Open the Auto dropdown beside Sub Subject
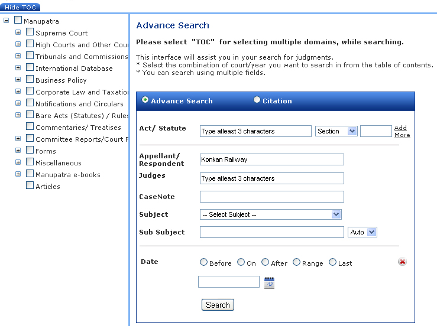Image resolution: width=437 pixels, height=326 pixels. (362, 232)
